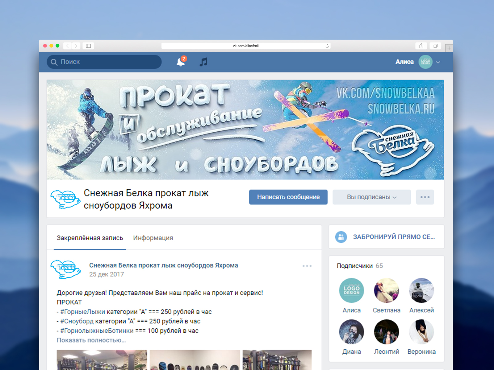Click the Поиск search field
Screen dimensions: 494x370
coord(104,62)
